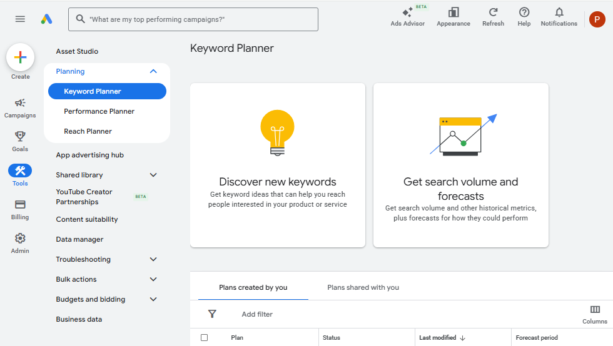Click the Forecast period column header
Image resolution: width=613 pixels, height=346 pixels.
[x=537, y=338]
